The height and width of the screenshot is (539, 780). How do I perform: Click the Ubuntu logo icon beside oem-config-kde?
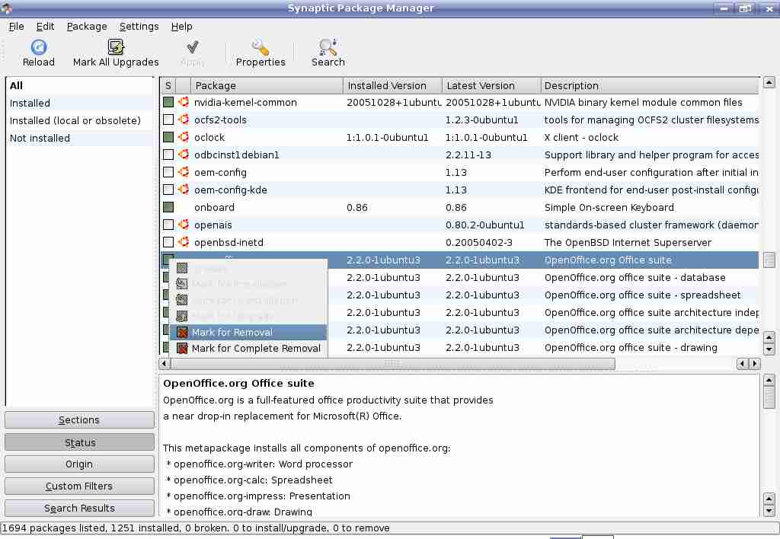pos(184,190)
